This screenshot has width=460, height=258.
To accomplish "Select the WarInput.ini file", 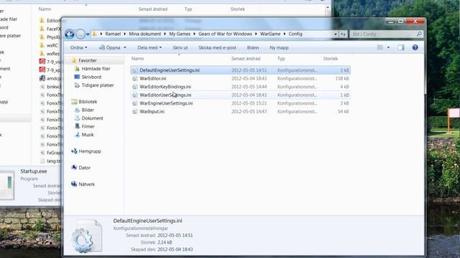I will 240,112.
